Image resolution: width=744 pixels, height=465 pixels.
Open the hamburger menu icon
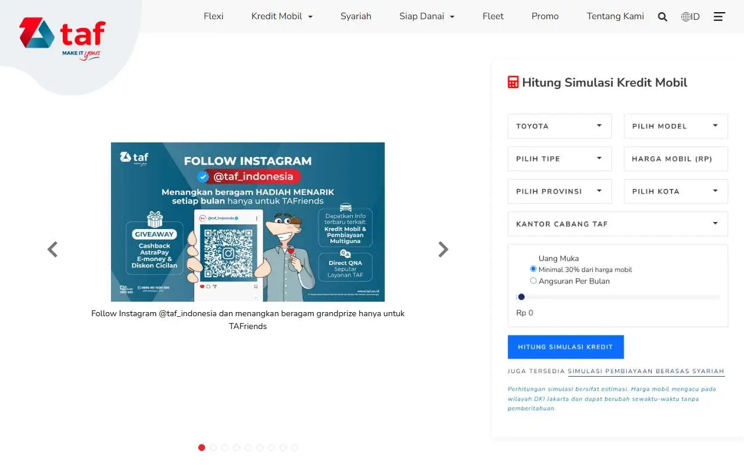click(719, 17)
